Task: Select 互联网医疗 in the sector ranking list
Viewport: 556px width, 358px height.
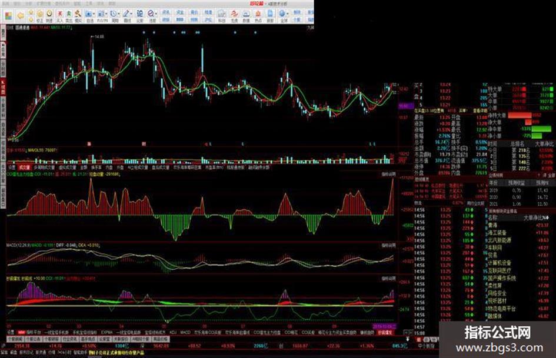Action: click(x=500, y=270)
